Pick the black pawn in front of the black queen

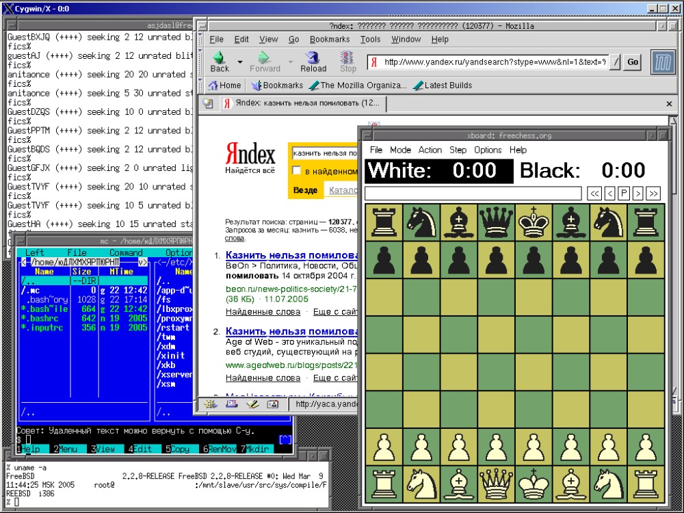coord(496,260)
